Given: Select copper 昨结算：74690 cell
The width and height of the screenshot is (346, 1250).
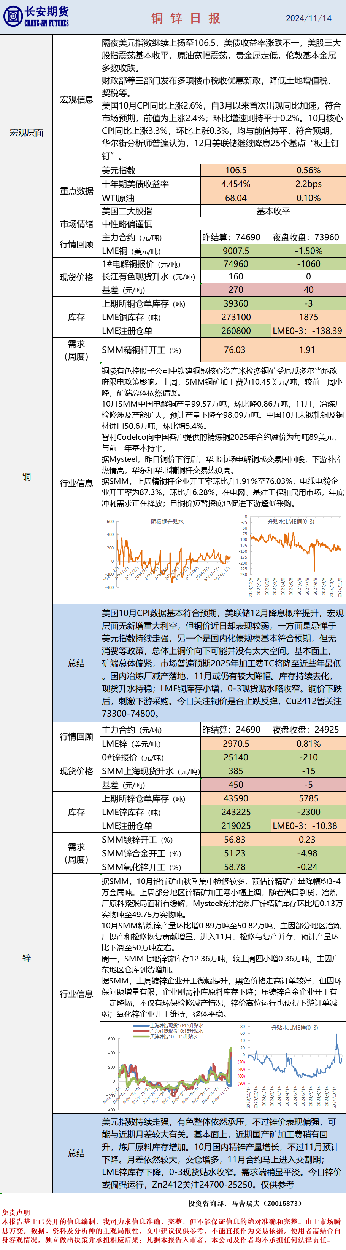Looking at the screenshot, I should [235, 237].
